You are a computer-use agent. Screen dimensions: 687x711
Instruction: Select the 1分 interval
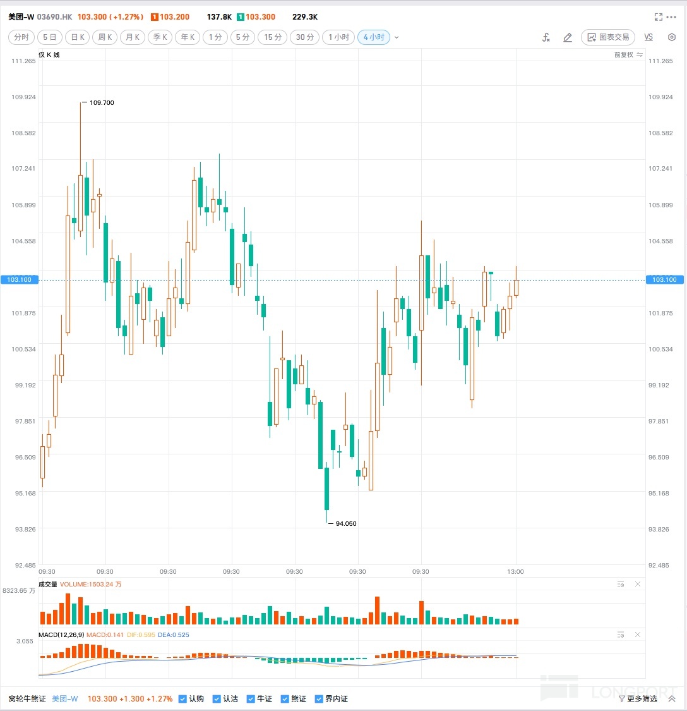(x=215, y=37)
